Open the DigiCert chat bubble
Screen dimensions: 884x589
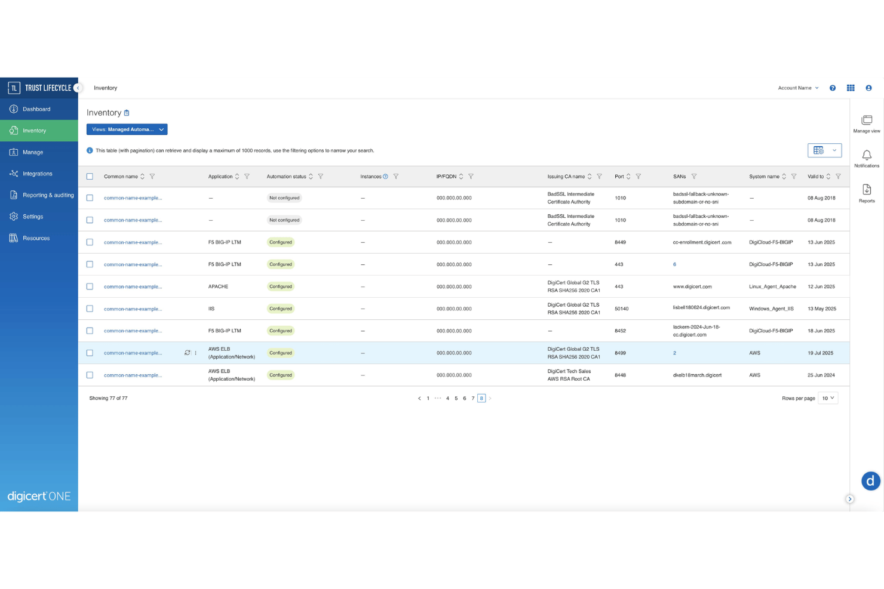coord(871,480)
